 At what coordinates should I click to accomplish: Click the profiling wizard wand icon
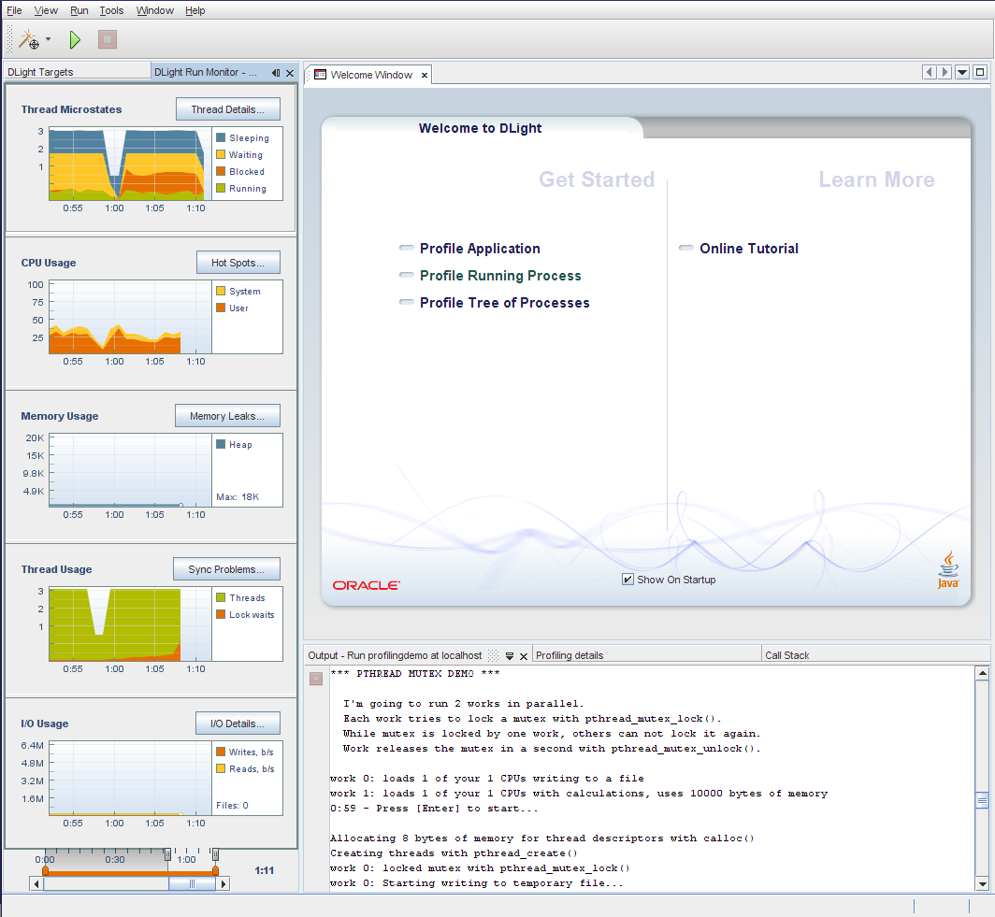[x=29, y=40]
